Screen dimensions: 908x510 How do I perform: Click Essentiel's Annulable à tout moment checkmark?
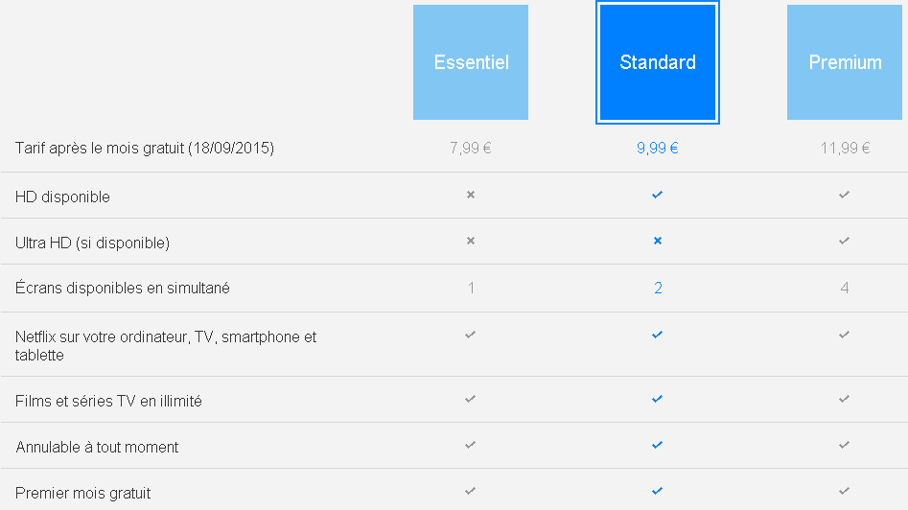coord(471,445)
